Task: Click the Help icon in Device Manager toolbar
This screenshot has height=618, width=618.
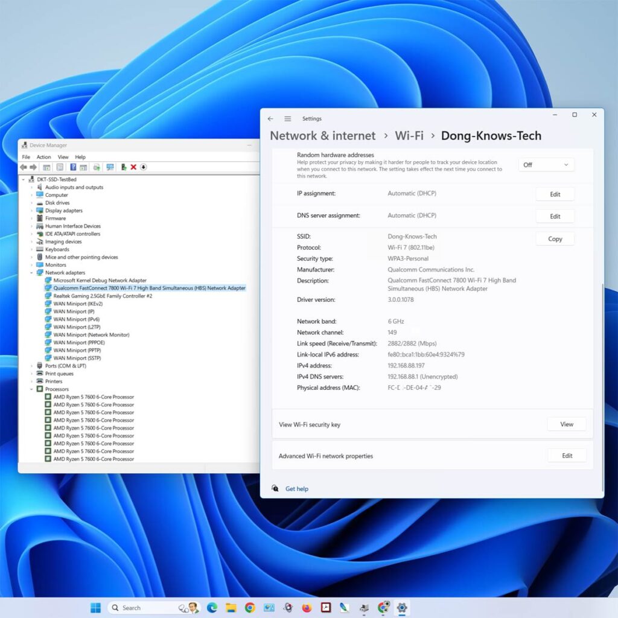Action: [x=74, y=167]
